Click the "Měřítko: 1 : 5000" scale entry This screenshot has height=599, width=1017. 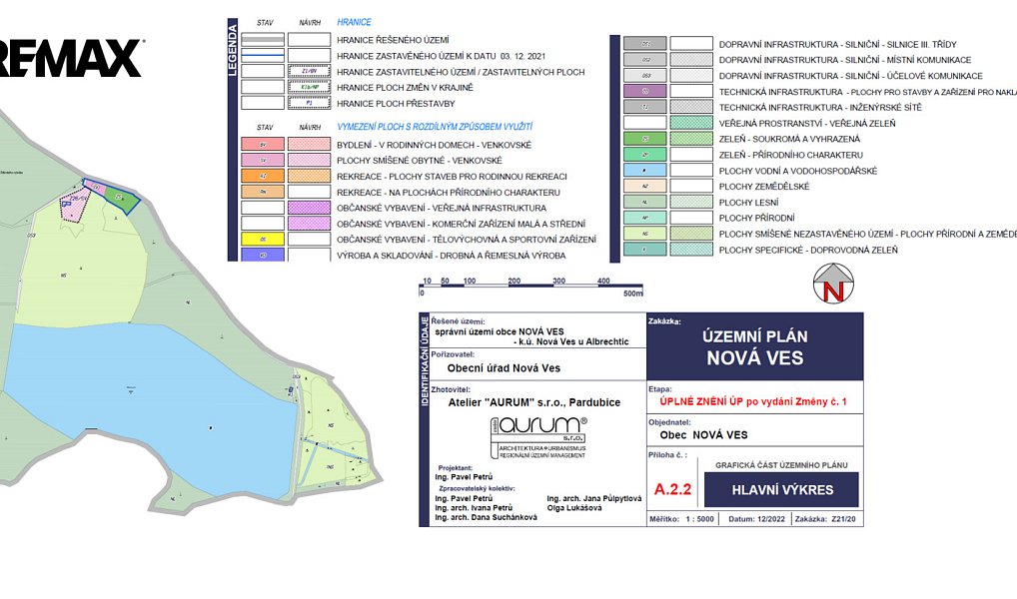[681, 519]
